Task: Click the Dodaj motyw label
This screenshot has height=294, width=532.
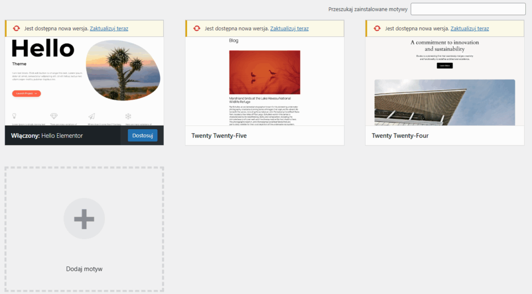Action: tap(84, 269)
